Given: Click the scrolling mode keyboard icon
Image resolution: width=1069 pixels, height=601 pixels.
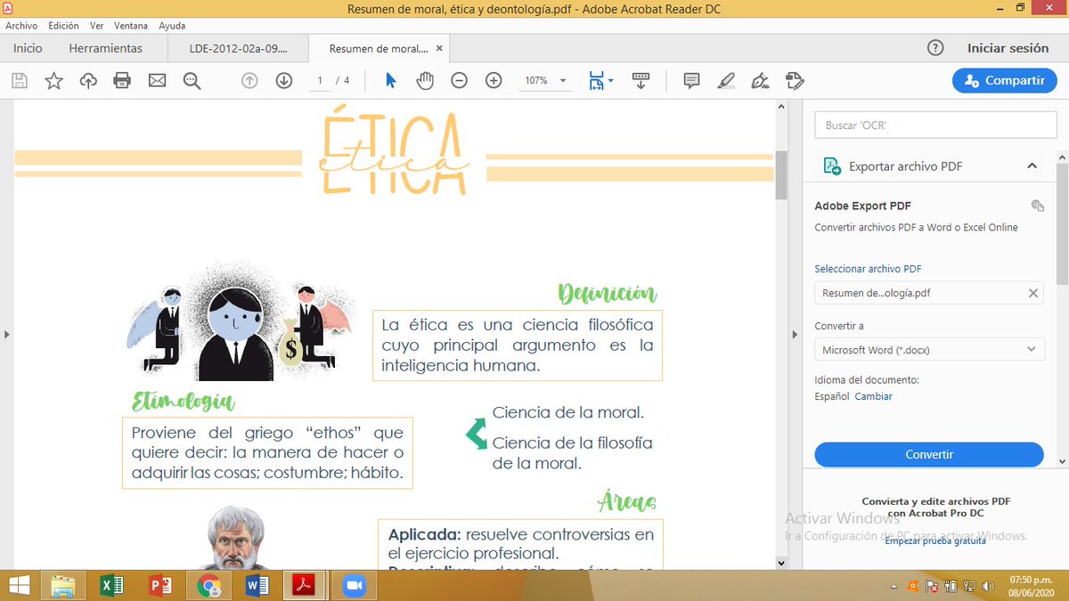Looking at the screenshot, I should click(641, 81).
